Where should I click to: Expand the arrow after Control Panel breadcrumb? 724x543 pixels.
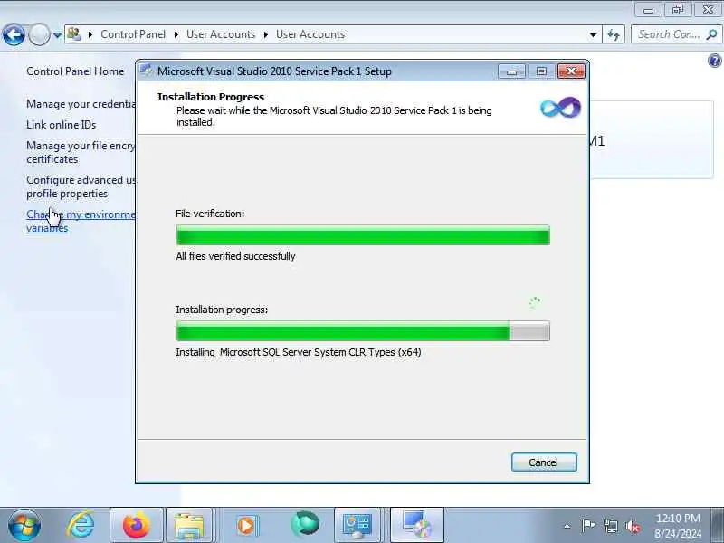176,34
